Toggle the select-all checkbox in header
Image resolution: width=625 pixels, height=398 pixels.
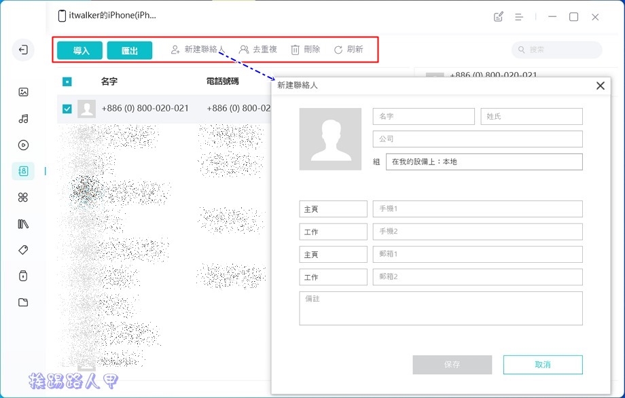(x=67, y=82)
